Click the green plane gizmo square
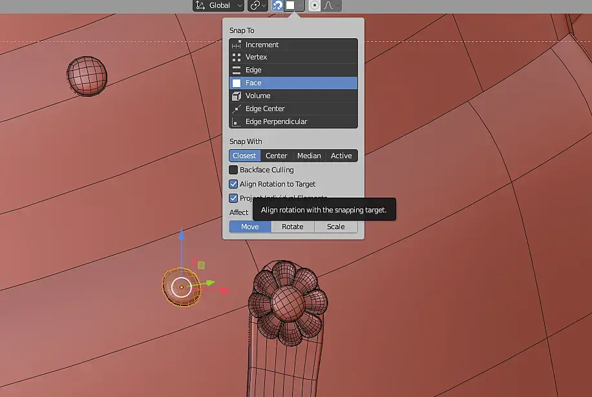 tap(201, 265)
